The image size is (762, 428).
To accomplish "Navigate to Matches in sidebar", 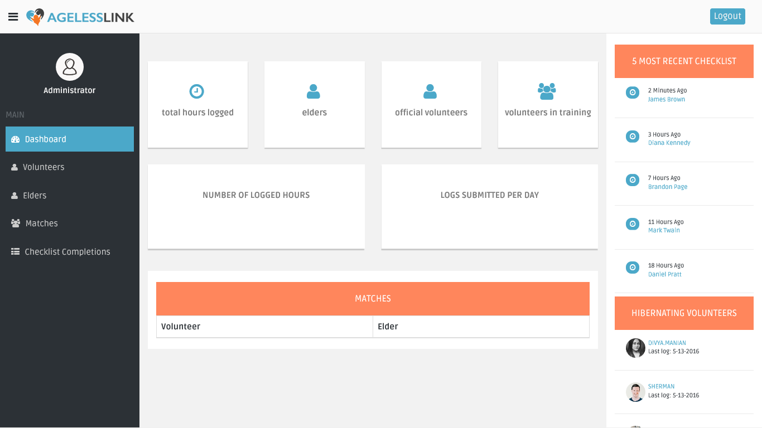I will [x=41, y=223].
